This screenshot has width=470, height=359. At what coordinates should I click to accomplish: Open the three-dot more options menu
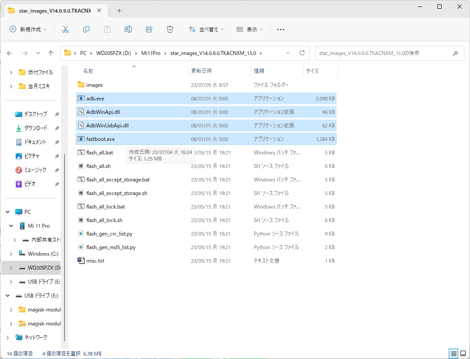[281, 29]
